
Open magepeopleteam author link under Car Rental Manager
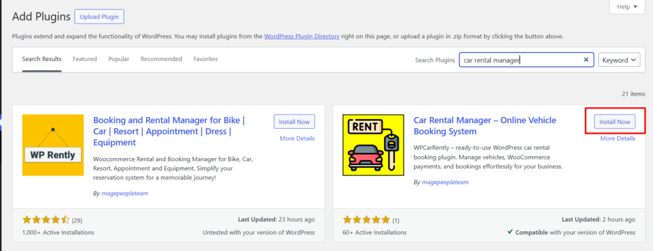coord(445,182)
